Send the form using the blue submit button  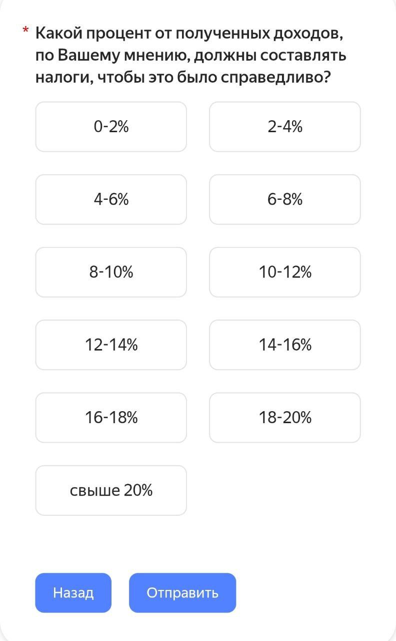(x=182, y=593)
